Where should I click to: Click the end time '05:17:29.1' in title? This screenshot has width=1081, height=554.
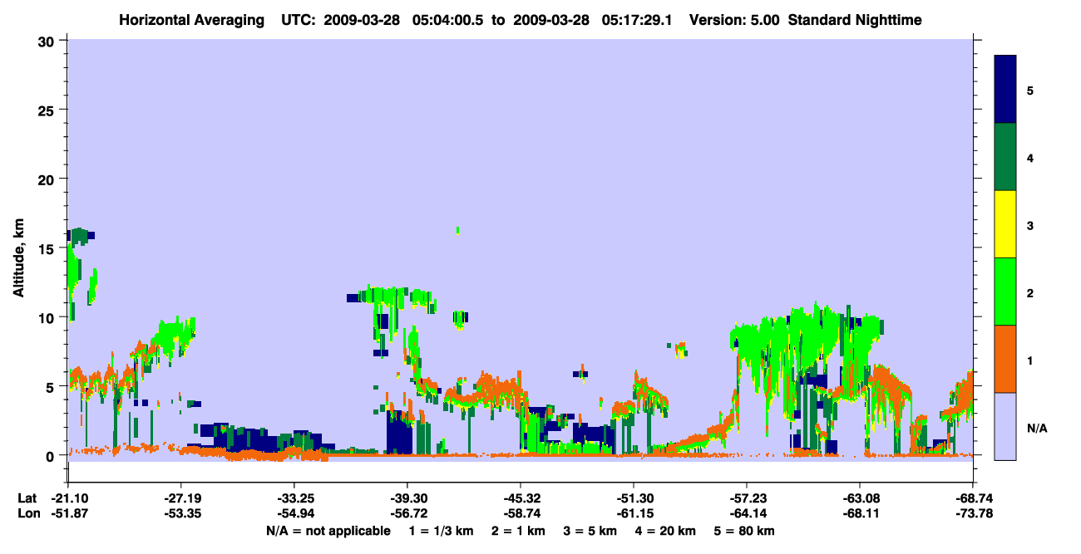click(x=638, y=19)
